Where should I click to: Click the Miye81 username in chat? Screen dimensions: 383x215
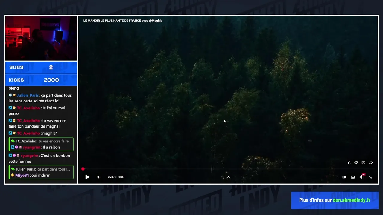[x=22, y=175]
